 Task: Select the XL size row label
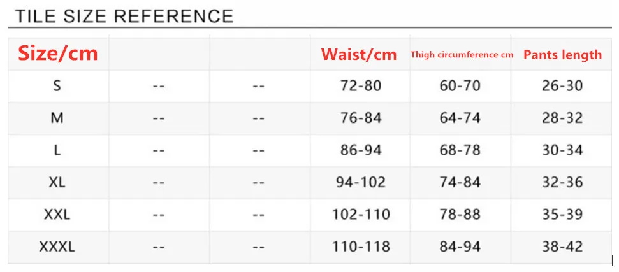tap(57, 182)
